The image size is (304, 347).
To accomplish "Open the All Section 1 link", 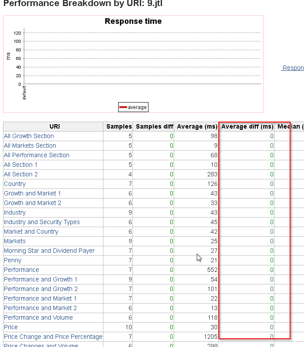I will point(20,165).
